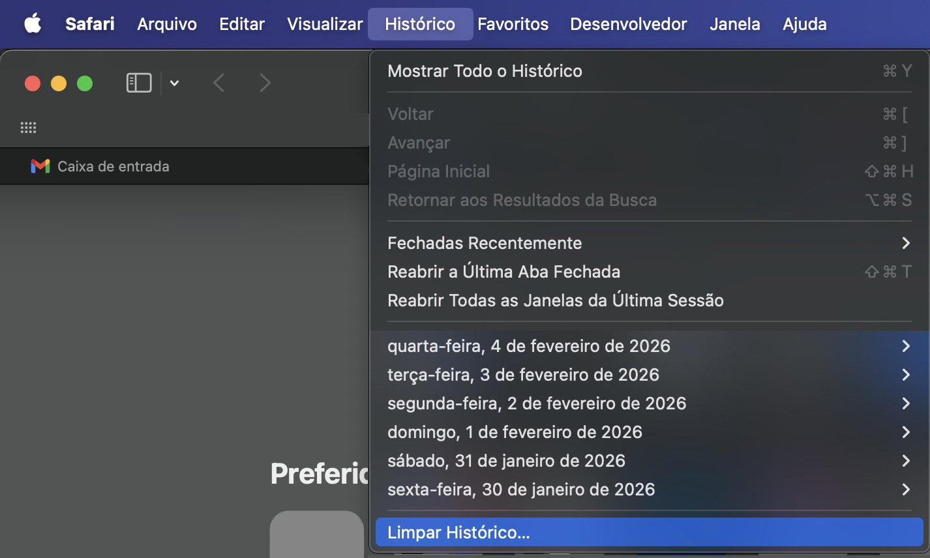Click the yellow minimize traffic light circle
This screenshot has width=930, height=558.
coord(58,83)
